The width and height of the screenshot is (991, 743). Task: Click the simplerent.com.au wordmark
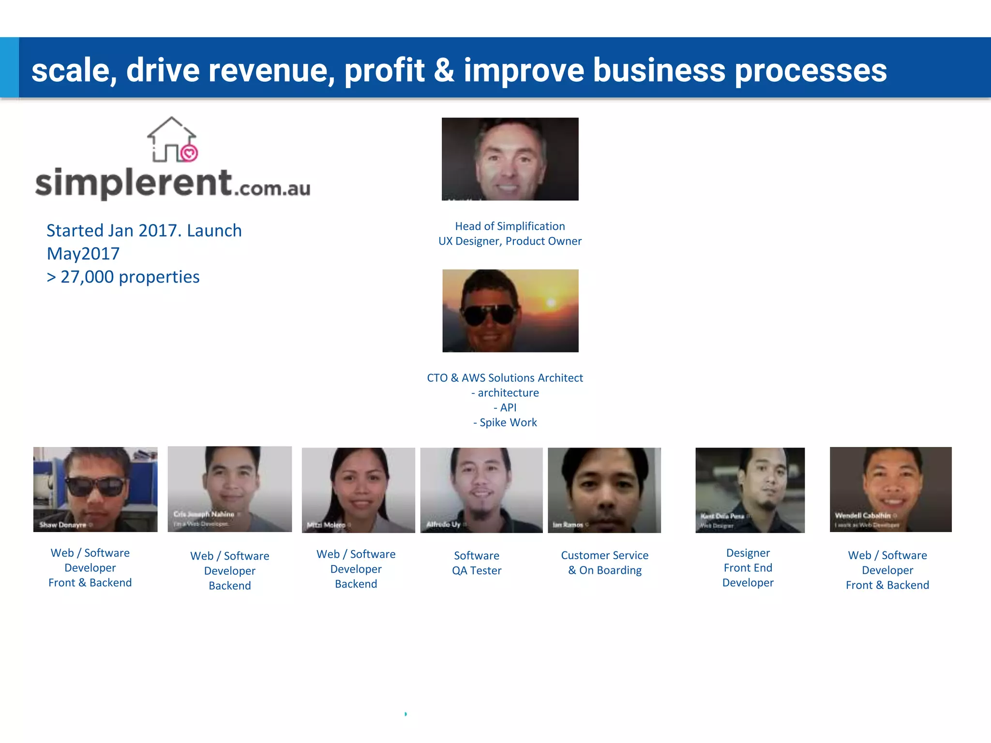[x=173, y=183]
